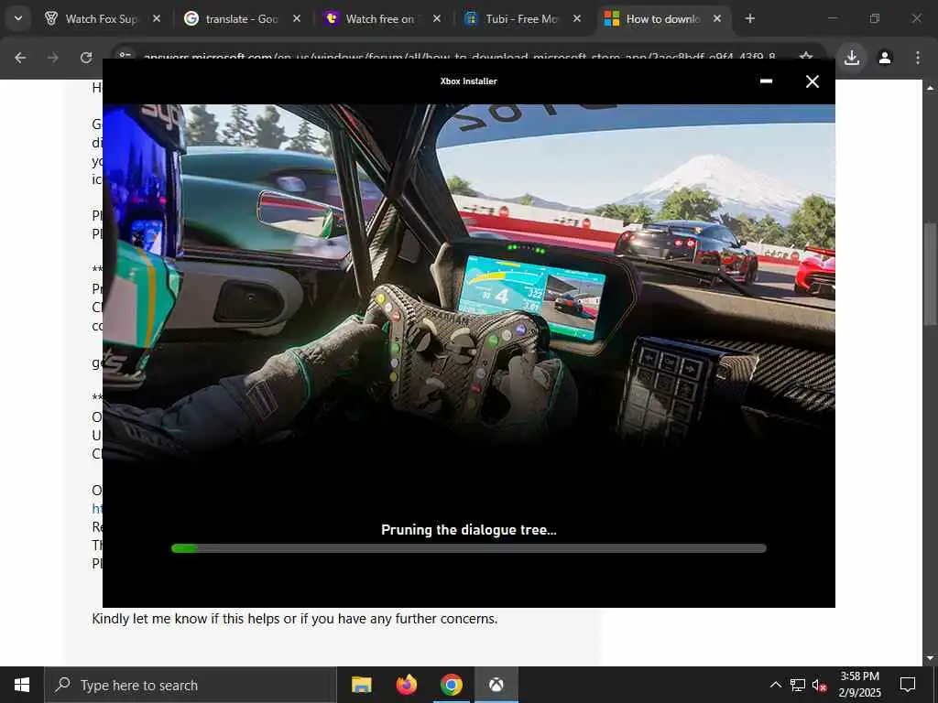Screen dimensions: 938x703
Task: Go forward in browser history
Action: pyautogui.click(x=53, y=58)
